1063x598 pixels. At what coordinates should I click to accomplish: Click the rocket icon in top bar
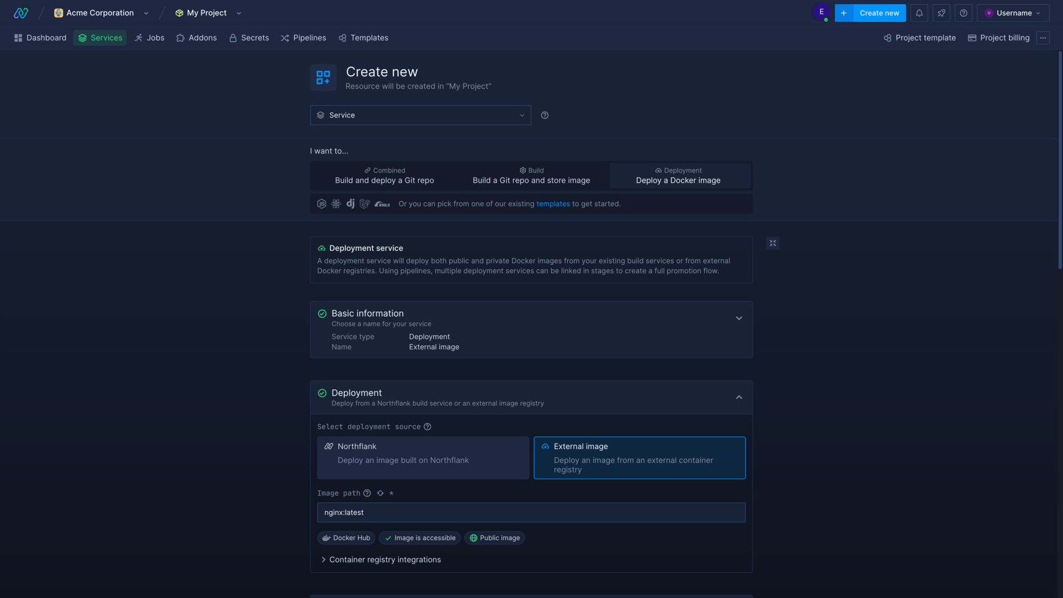(941, 13)
